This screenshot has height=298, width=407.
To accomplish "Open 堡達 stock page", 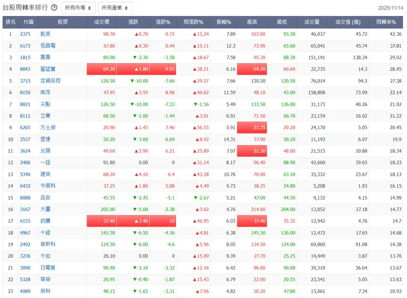I will pos(46,139).
